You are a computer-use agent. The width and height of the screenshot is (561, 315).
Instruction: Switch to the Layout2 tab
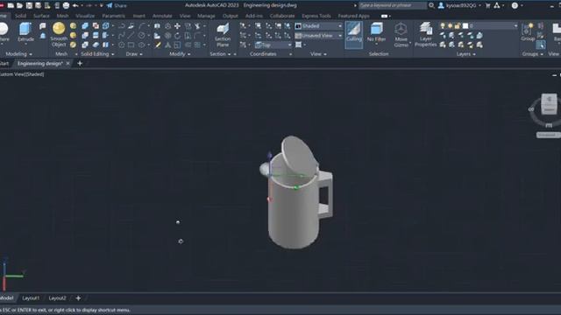pos(57,297)
